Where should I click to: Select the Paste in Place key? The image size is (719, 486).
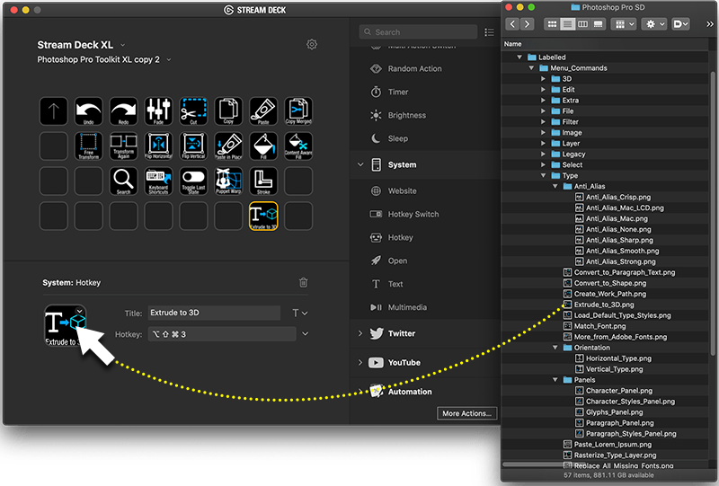228,146
